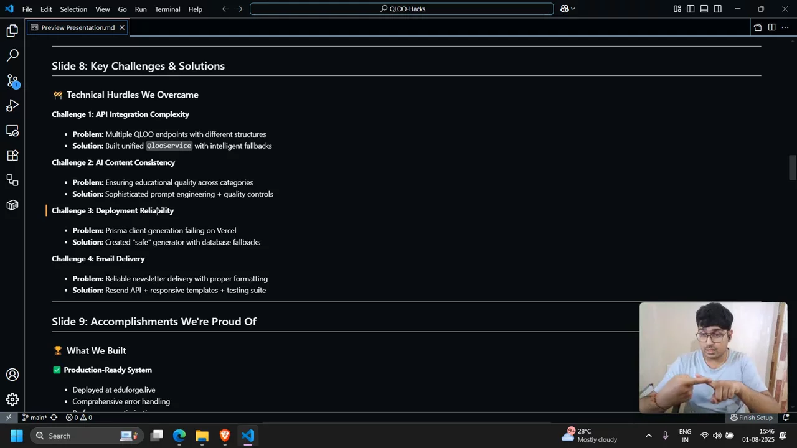
Task: Open the Go menu
Action: [x=122, y=9]
